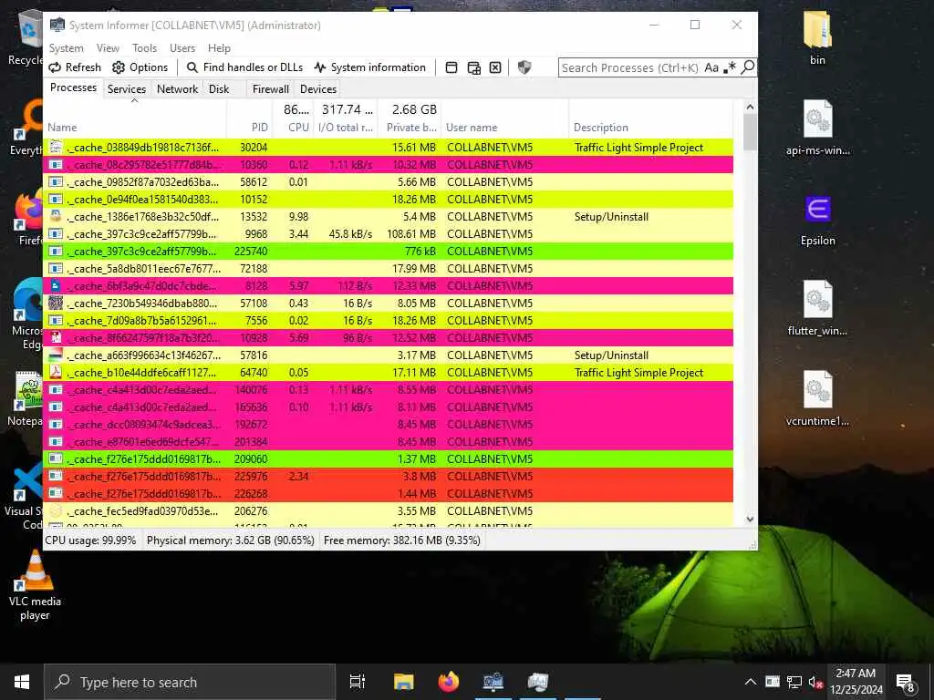The height and width of the screenshot is (700, 934).
Task: Select process row with PID 10360
Action: click(389, 165)
